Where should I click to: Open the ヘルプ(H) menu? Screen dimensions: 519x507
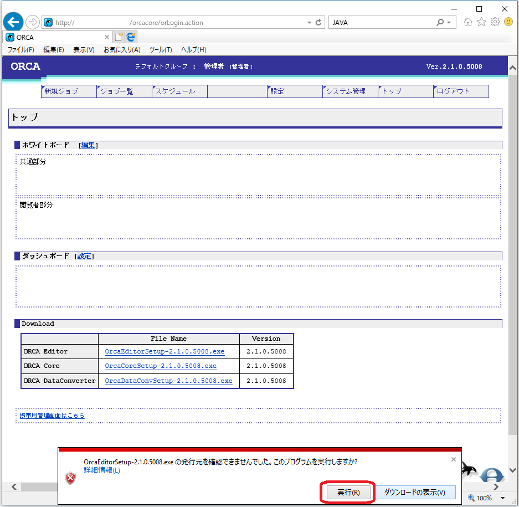(194, 50)
